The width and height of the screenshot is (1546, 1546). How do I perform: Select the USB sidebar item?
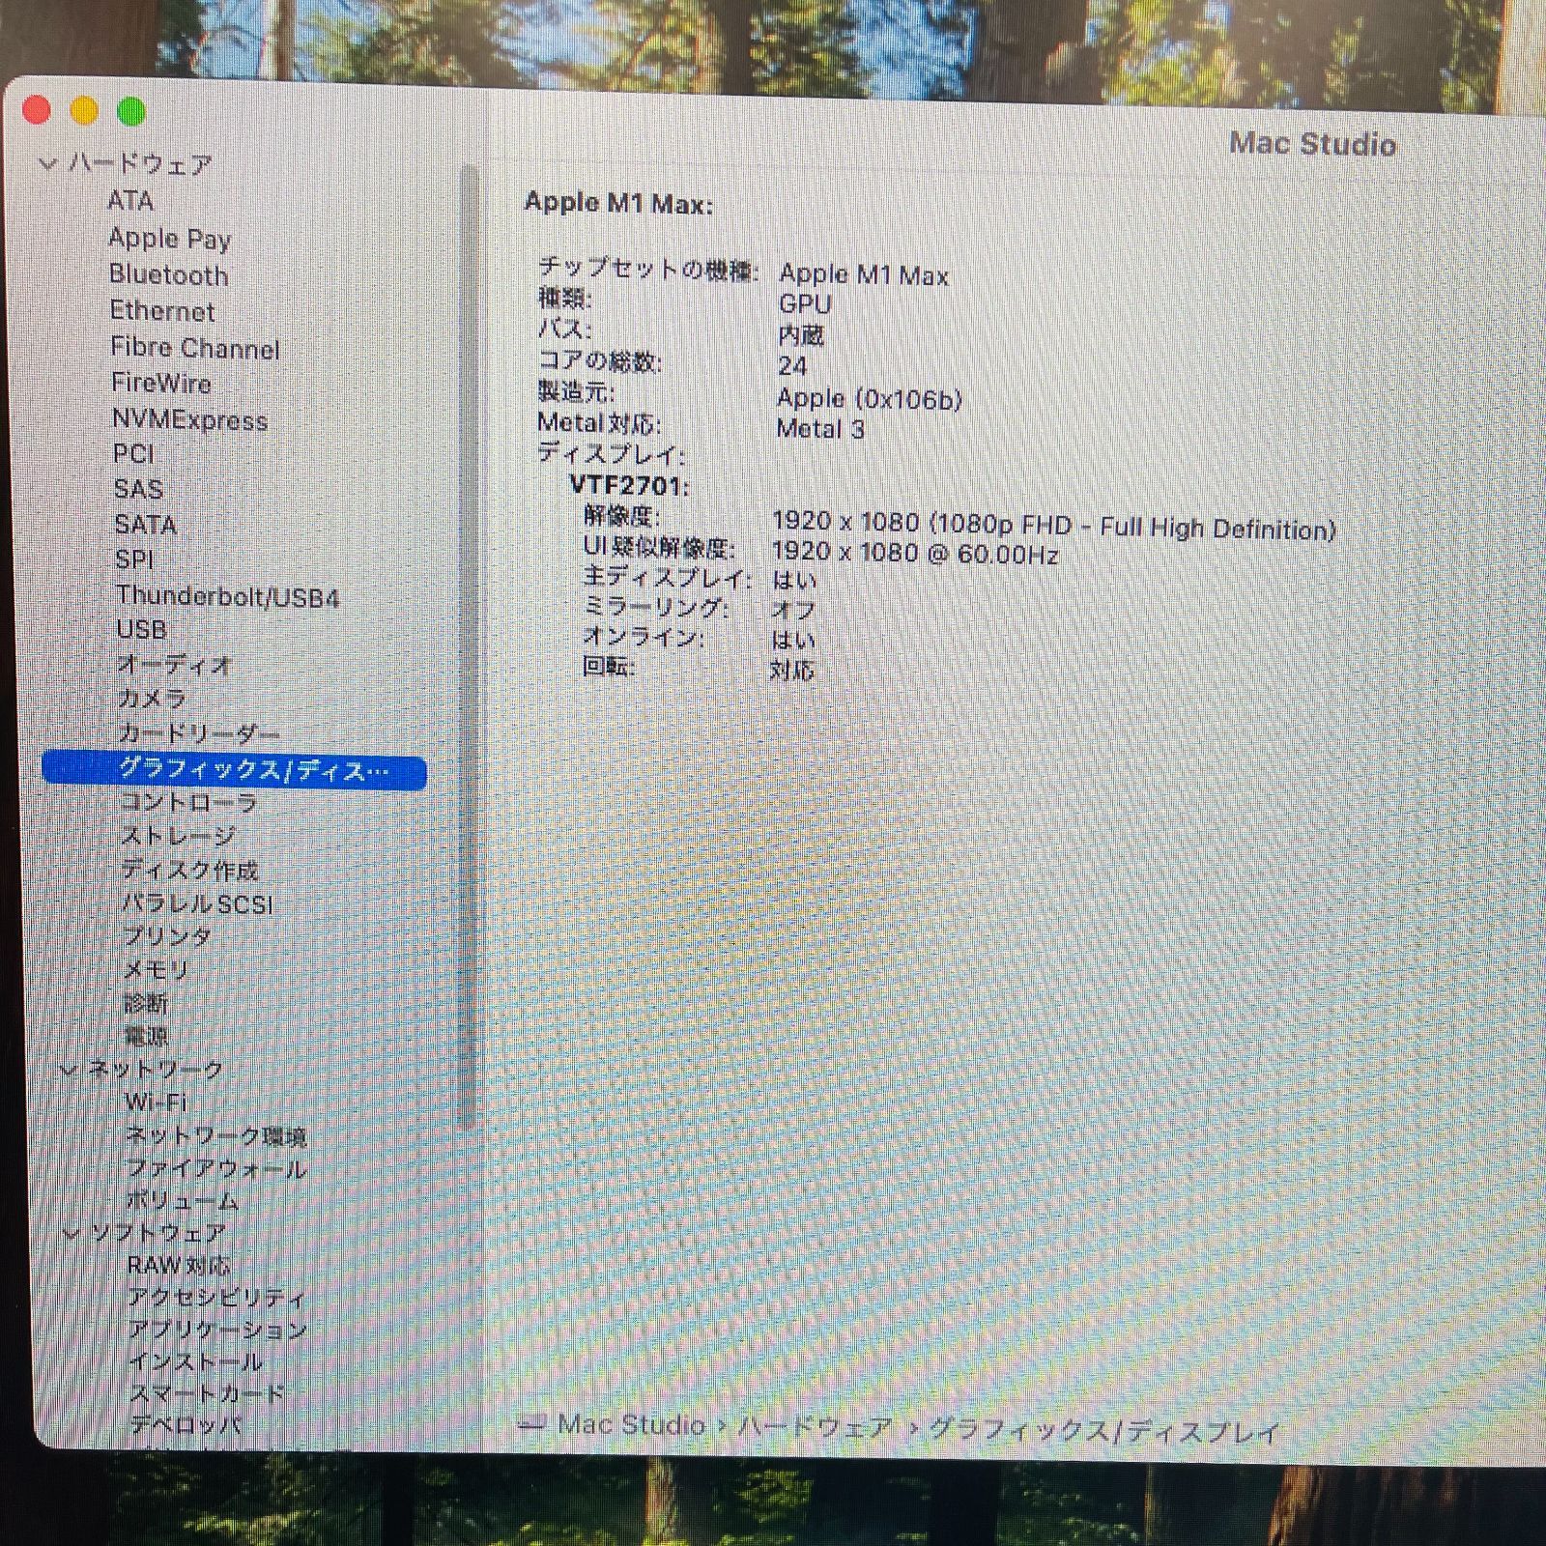(x=141, y=630)
